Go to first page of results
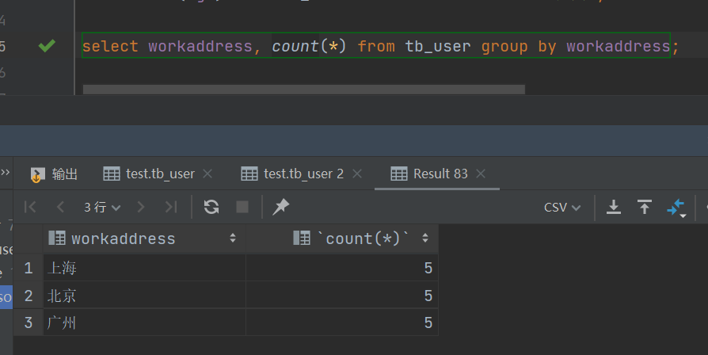 coord(31,207)
